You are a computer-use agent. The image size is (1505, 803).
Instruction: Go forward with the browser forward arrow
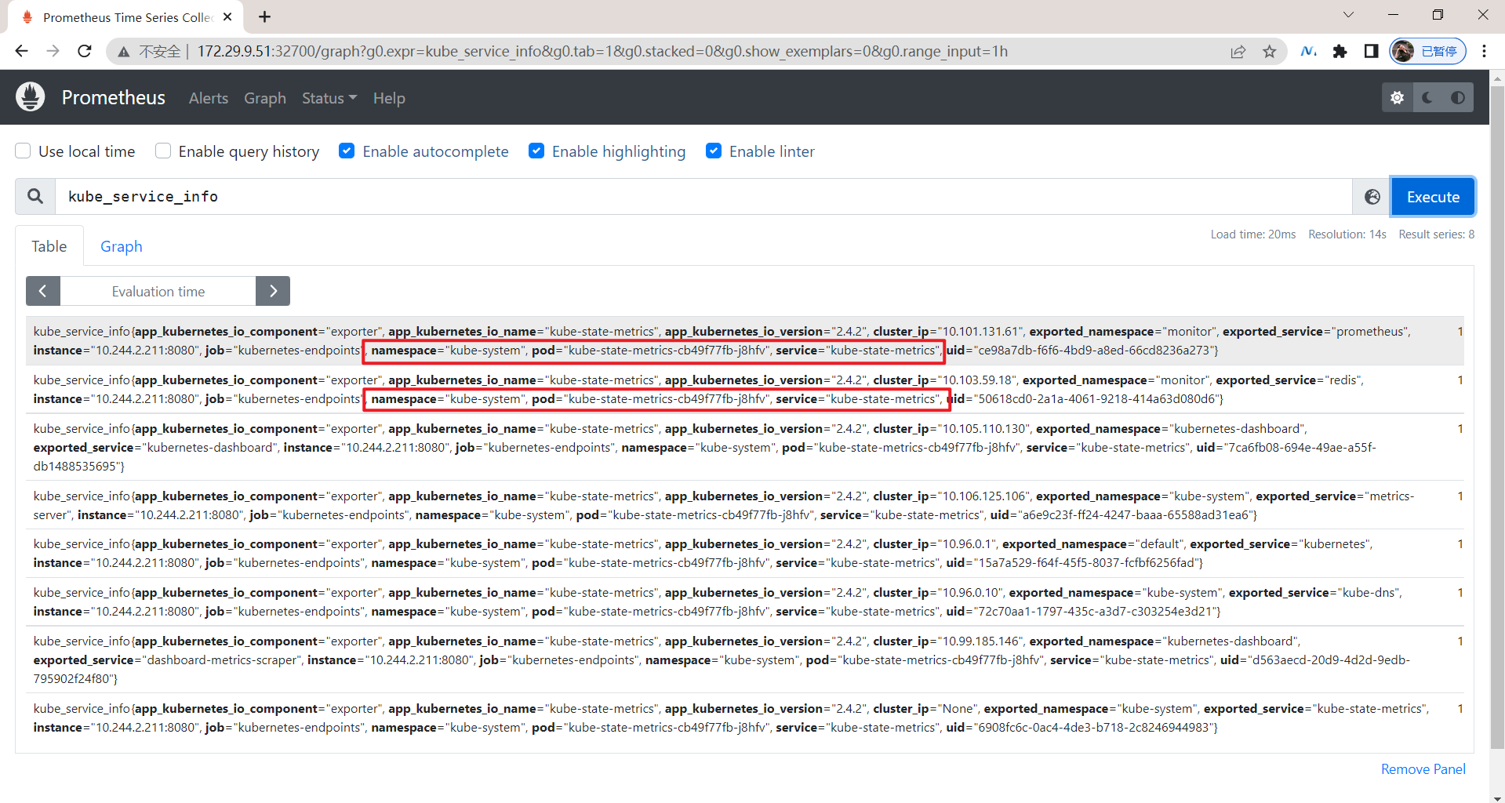pos(53,51)
